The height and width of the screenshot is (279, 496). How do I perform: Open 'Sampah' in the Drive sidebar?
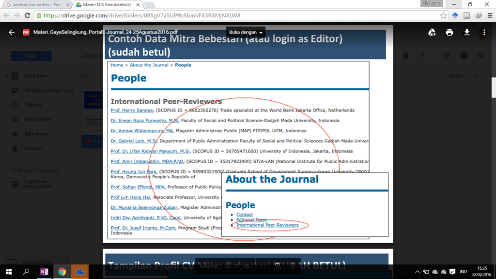click(x=33, y=149)
